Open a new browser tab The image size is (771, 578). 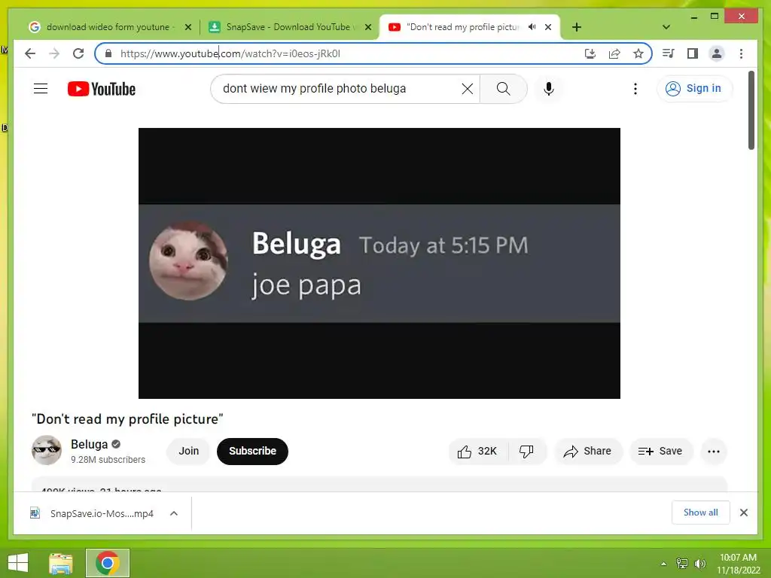577,27
